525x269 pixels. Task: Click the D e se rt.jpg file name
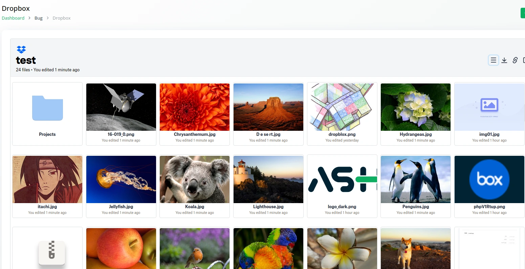268,134
